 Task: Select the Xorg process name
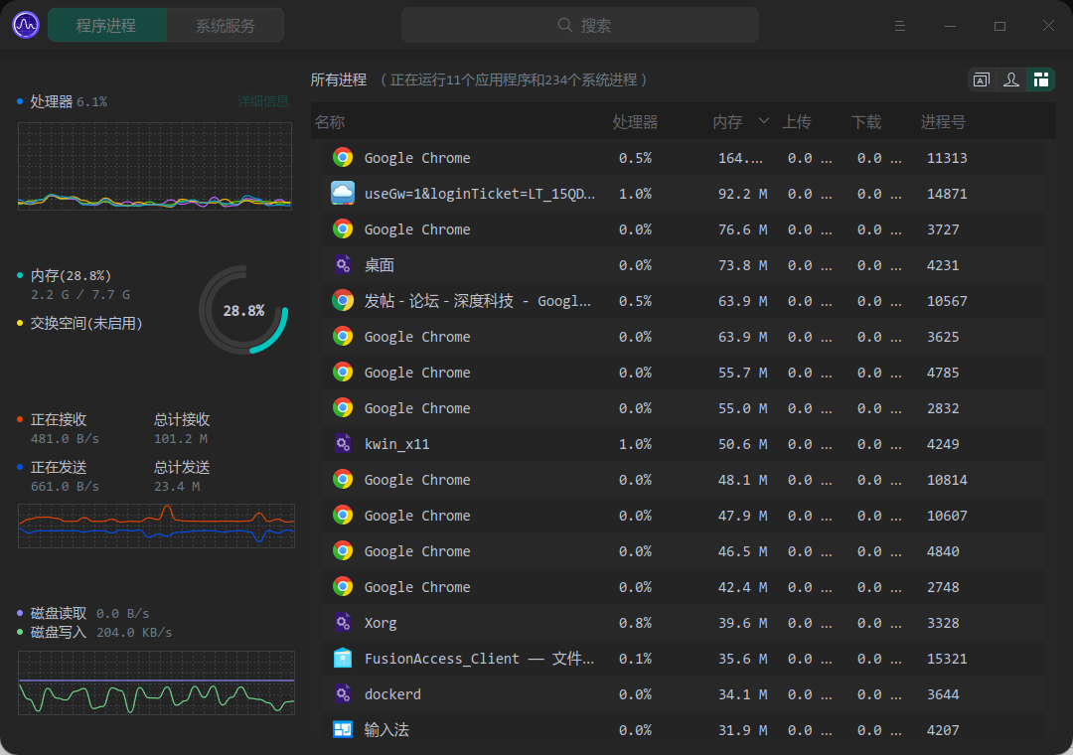[x=381, y=623]
